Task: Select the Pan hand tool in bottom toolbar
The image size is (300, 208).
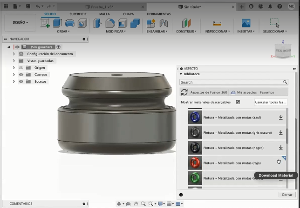Action: [x=136, y=204]
